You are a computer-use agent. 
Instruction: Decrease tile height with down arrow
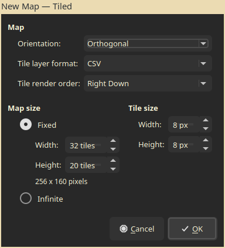coord(206,148)
